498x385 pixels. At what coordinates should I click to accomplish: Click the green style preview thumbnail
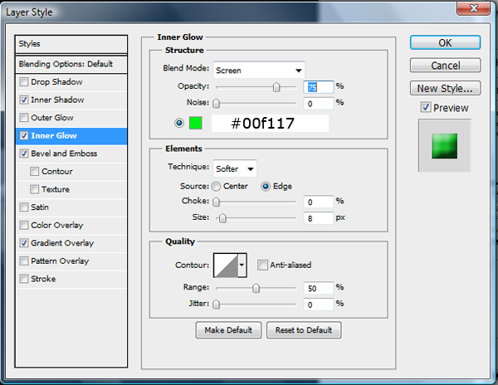click(444, 146)
